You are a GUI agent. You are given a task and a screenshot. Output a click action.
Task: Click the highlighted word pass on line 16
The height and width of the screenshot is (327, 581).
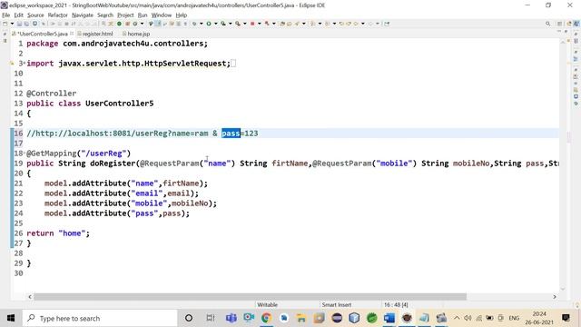click(x=231, y=134)
